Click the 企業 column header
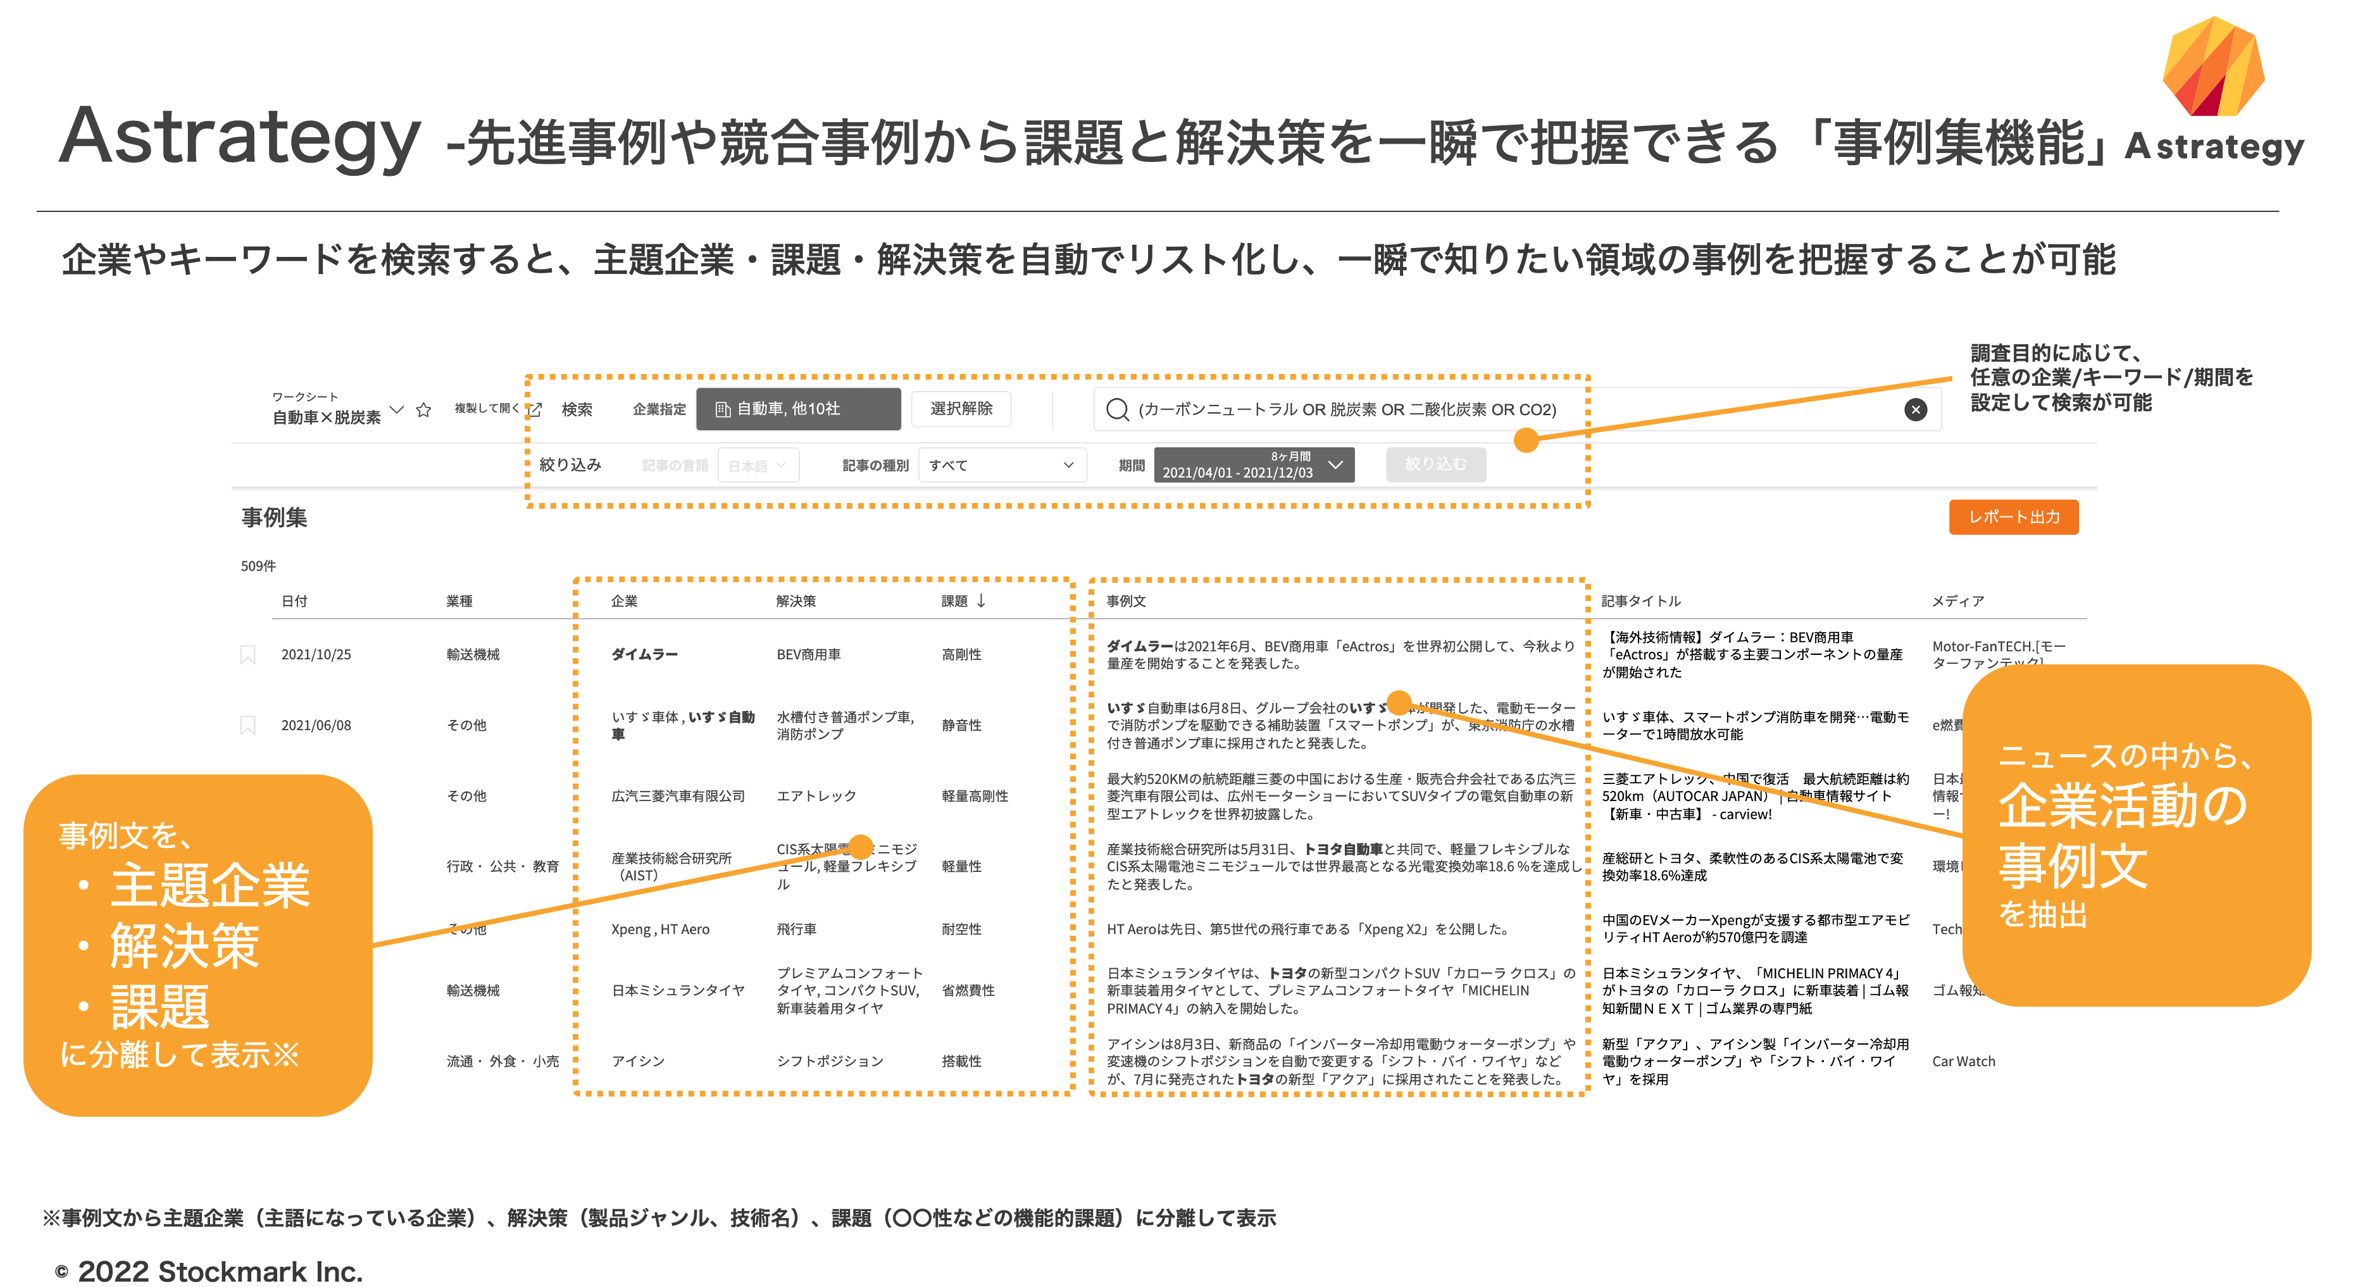Viewport: 2353px width, 1287px height. tap(624, 601)
